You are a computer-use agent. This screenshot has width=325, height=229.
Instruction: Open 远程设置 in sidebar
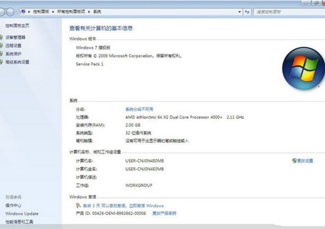(13, 46)
